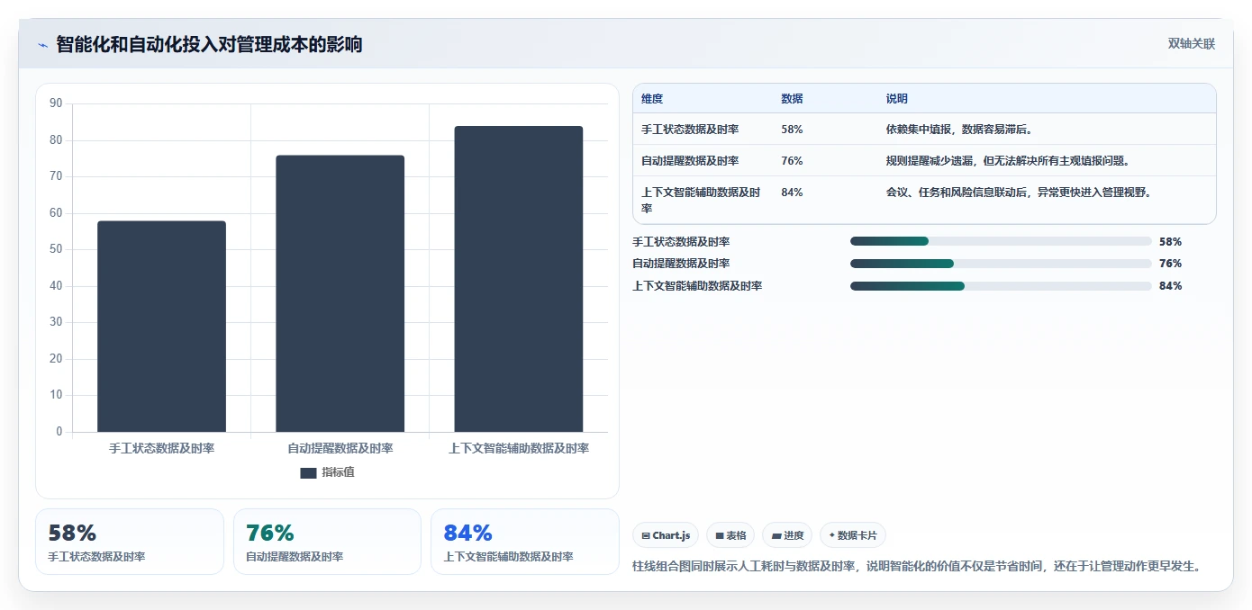Click the 指标值 legend text
Screen dimensions: 1252x610
tap(339, 472)
